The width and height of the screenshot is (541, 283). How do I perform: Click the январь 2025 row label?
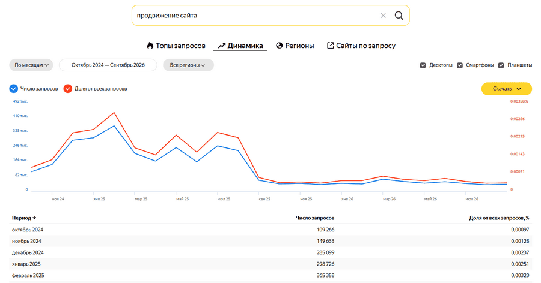26,264
